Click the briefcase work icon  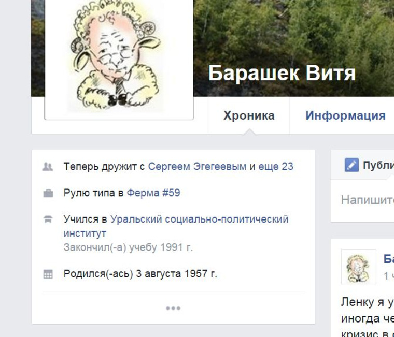click(48, 194)
